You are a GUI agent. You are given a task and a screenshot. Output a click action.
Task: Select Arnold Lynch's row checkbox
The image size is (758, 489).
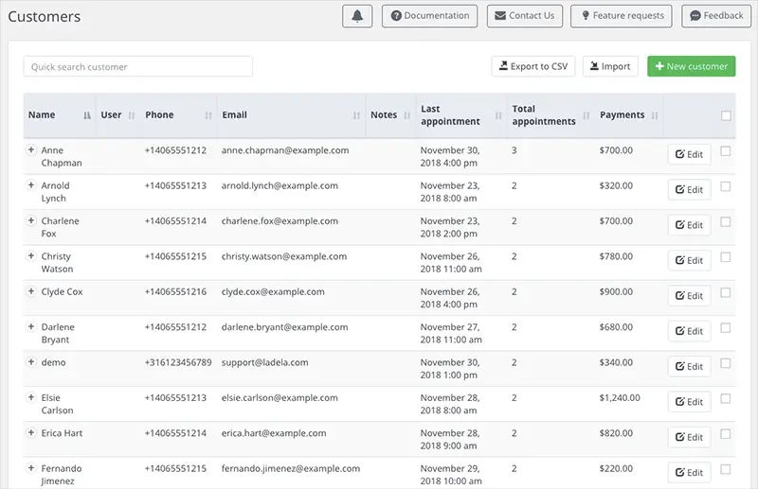point(725,186)
